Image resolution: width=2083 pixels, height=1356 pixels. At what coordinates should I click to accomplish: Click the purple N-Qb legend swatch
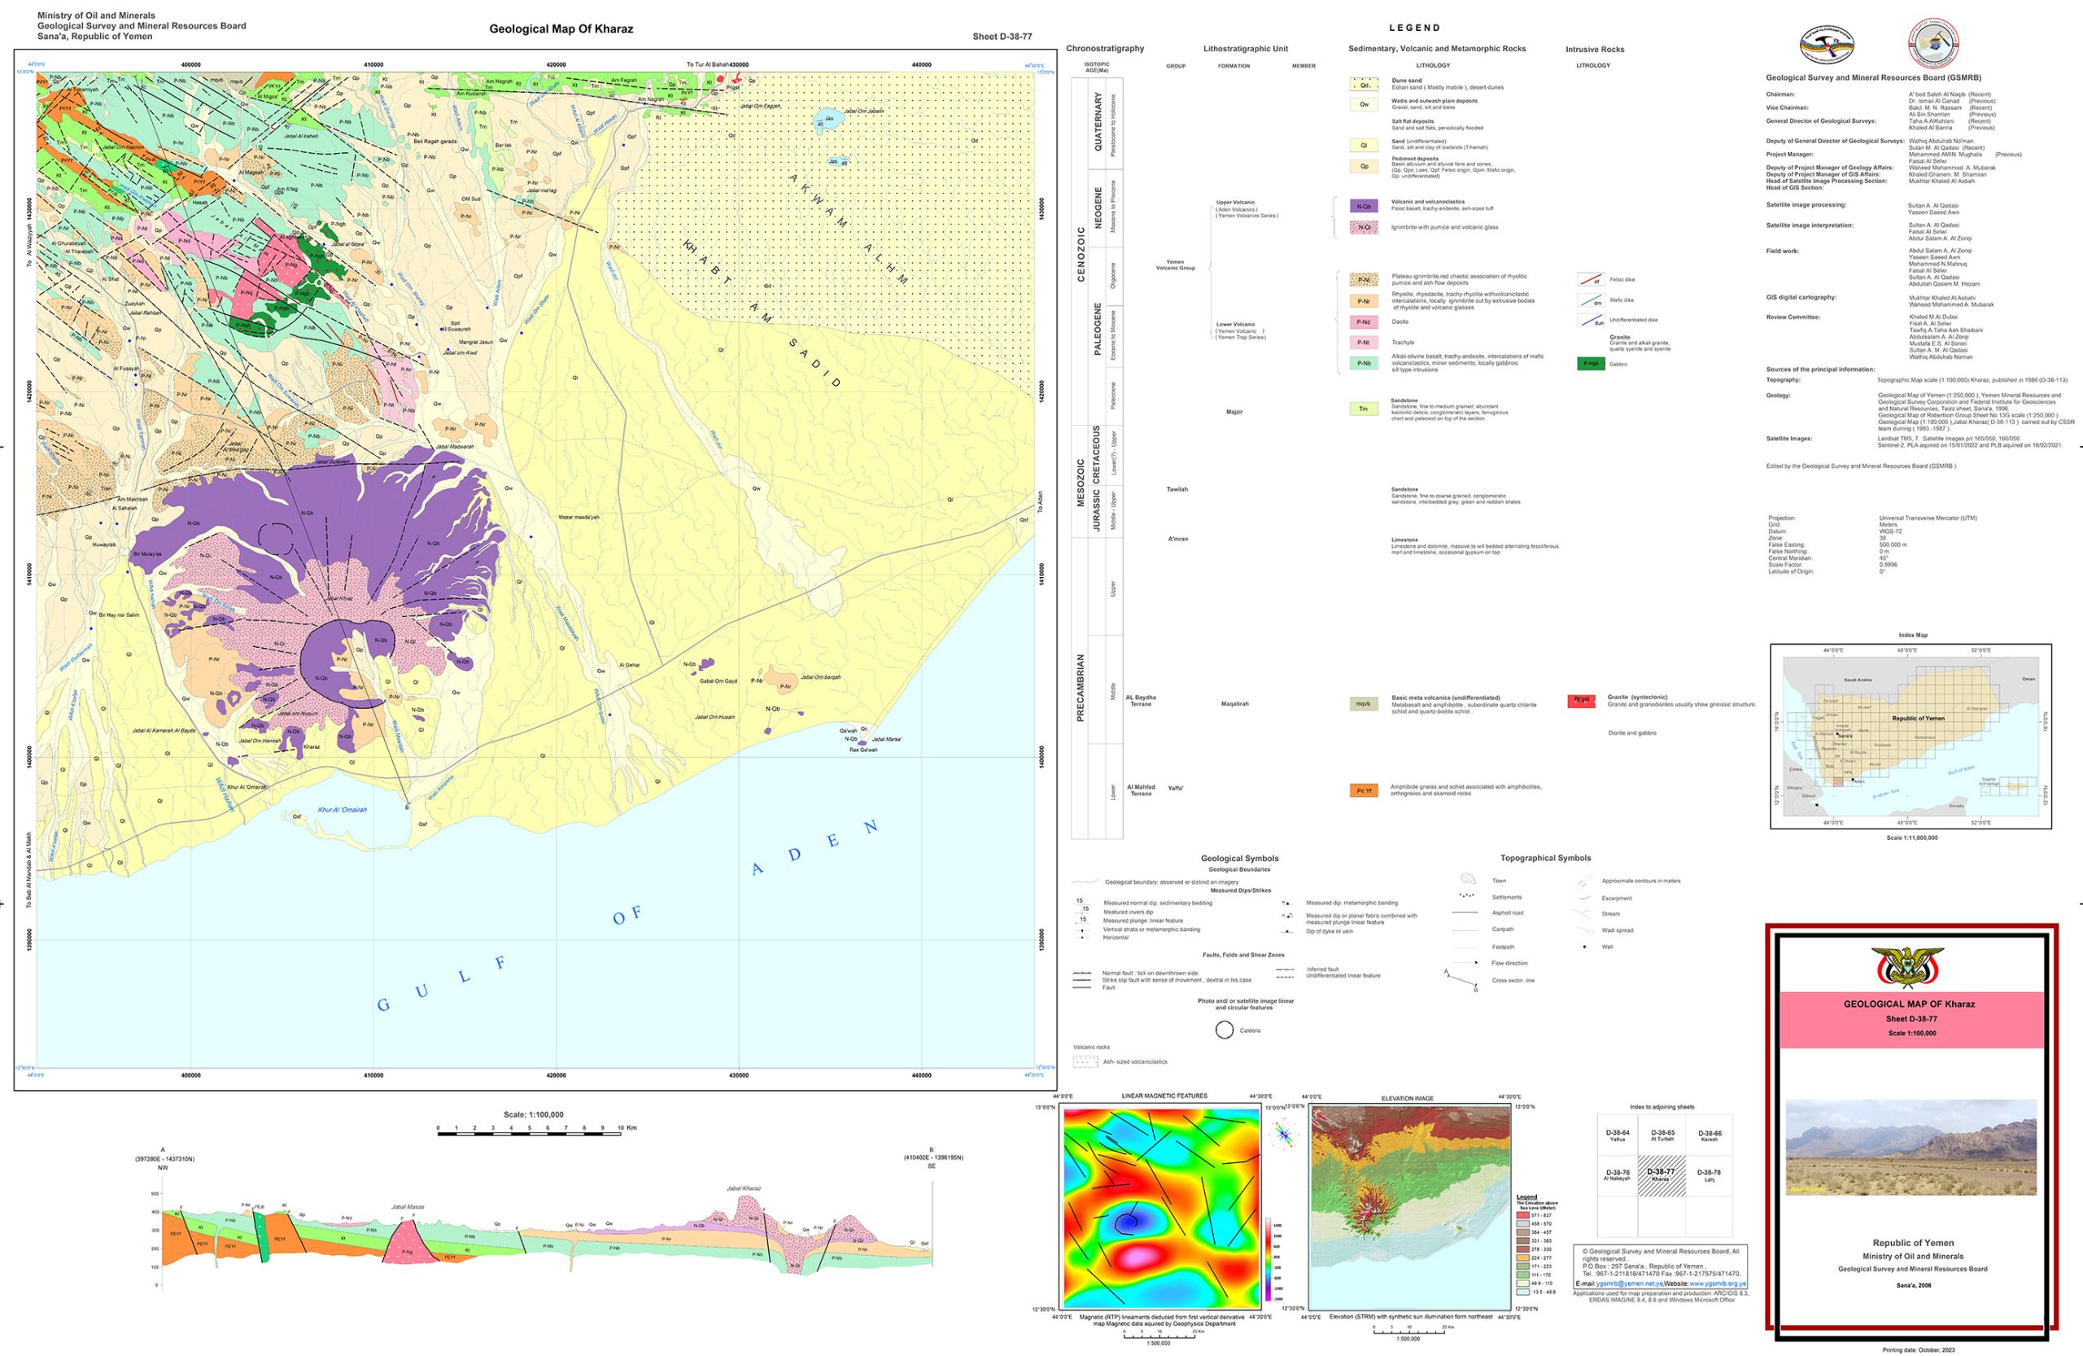(x=1364, y=207)
